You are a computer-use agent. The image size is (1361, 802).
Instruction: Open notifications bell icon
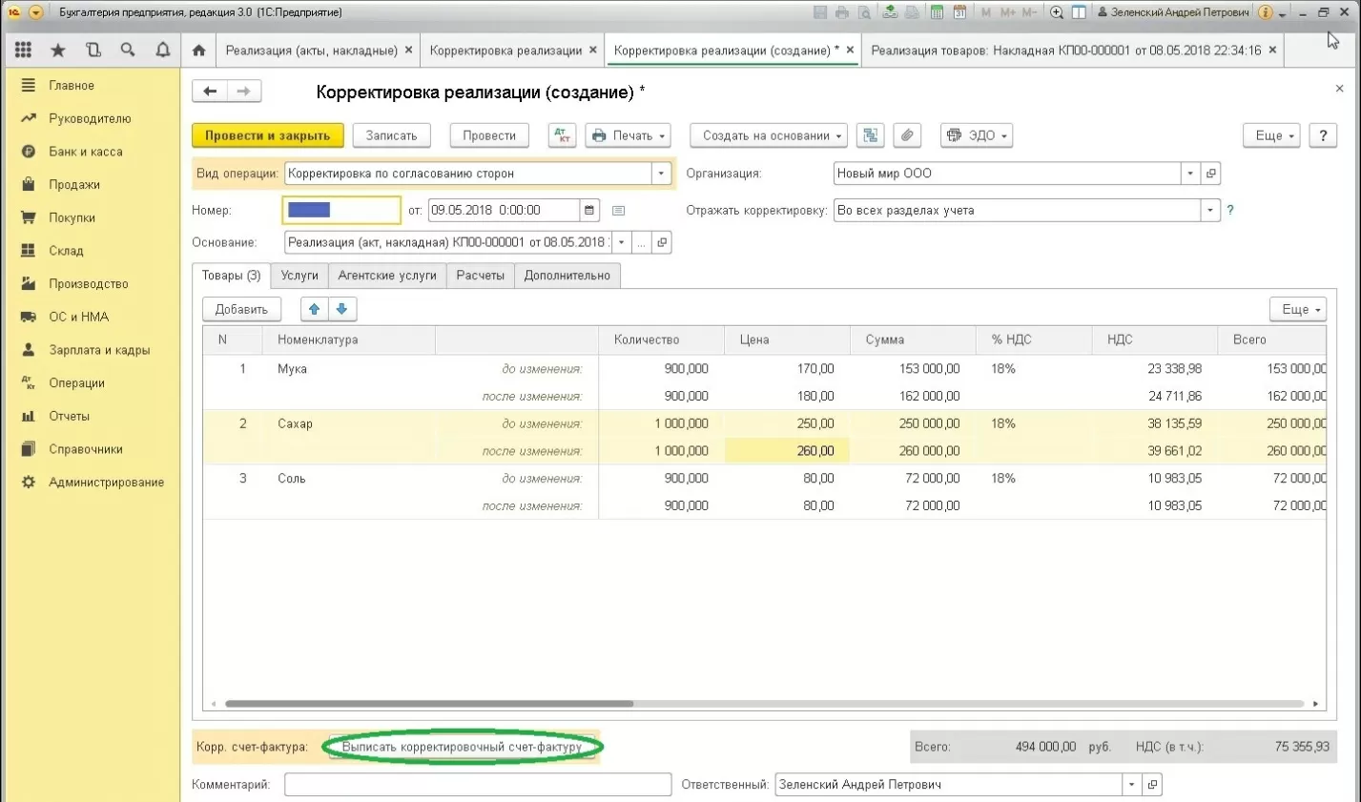pyautogui.click(x=163, y=50)
